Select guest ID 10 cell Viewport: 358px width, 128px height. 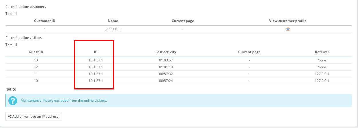click(x=36, y=81)
